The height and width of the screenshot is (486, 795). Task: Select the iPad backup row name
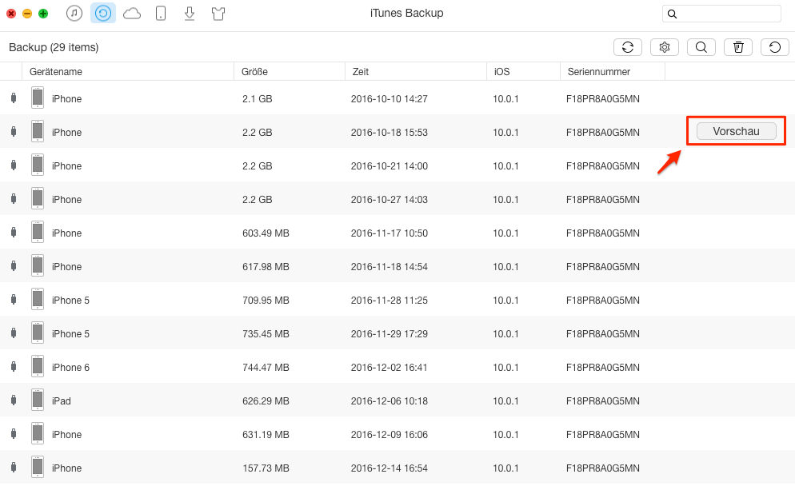point(62,400)
